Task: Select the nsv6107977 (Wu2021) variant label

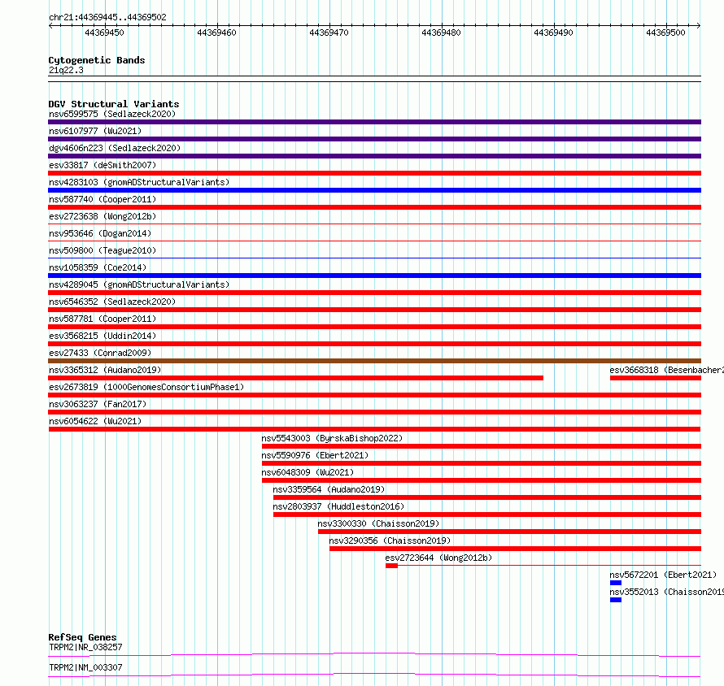Action: pos(95,131)
